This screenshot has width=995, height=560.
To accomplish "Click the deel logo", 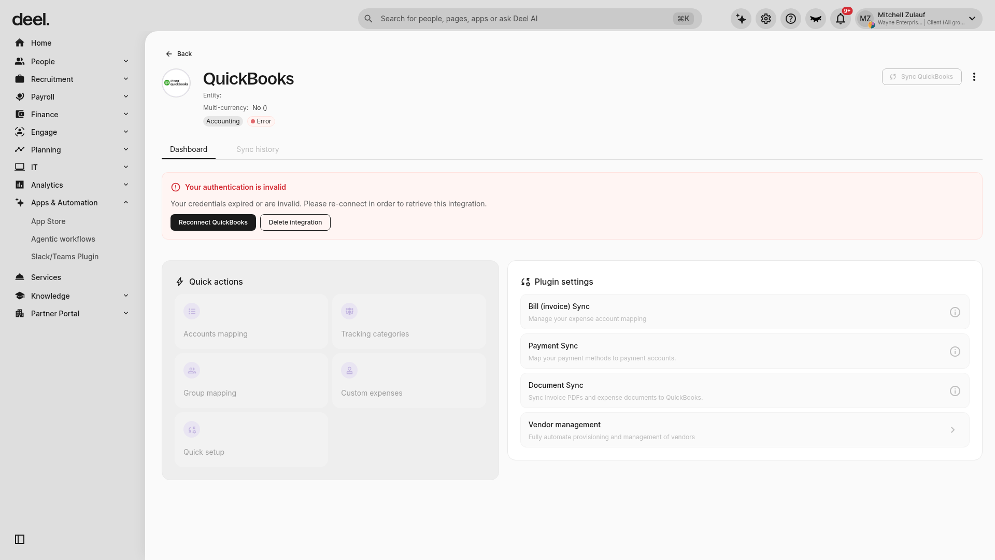I will [31, 20].
